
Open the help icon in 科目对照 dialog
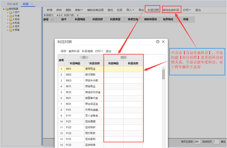(x=158, y=42)
